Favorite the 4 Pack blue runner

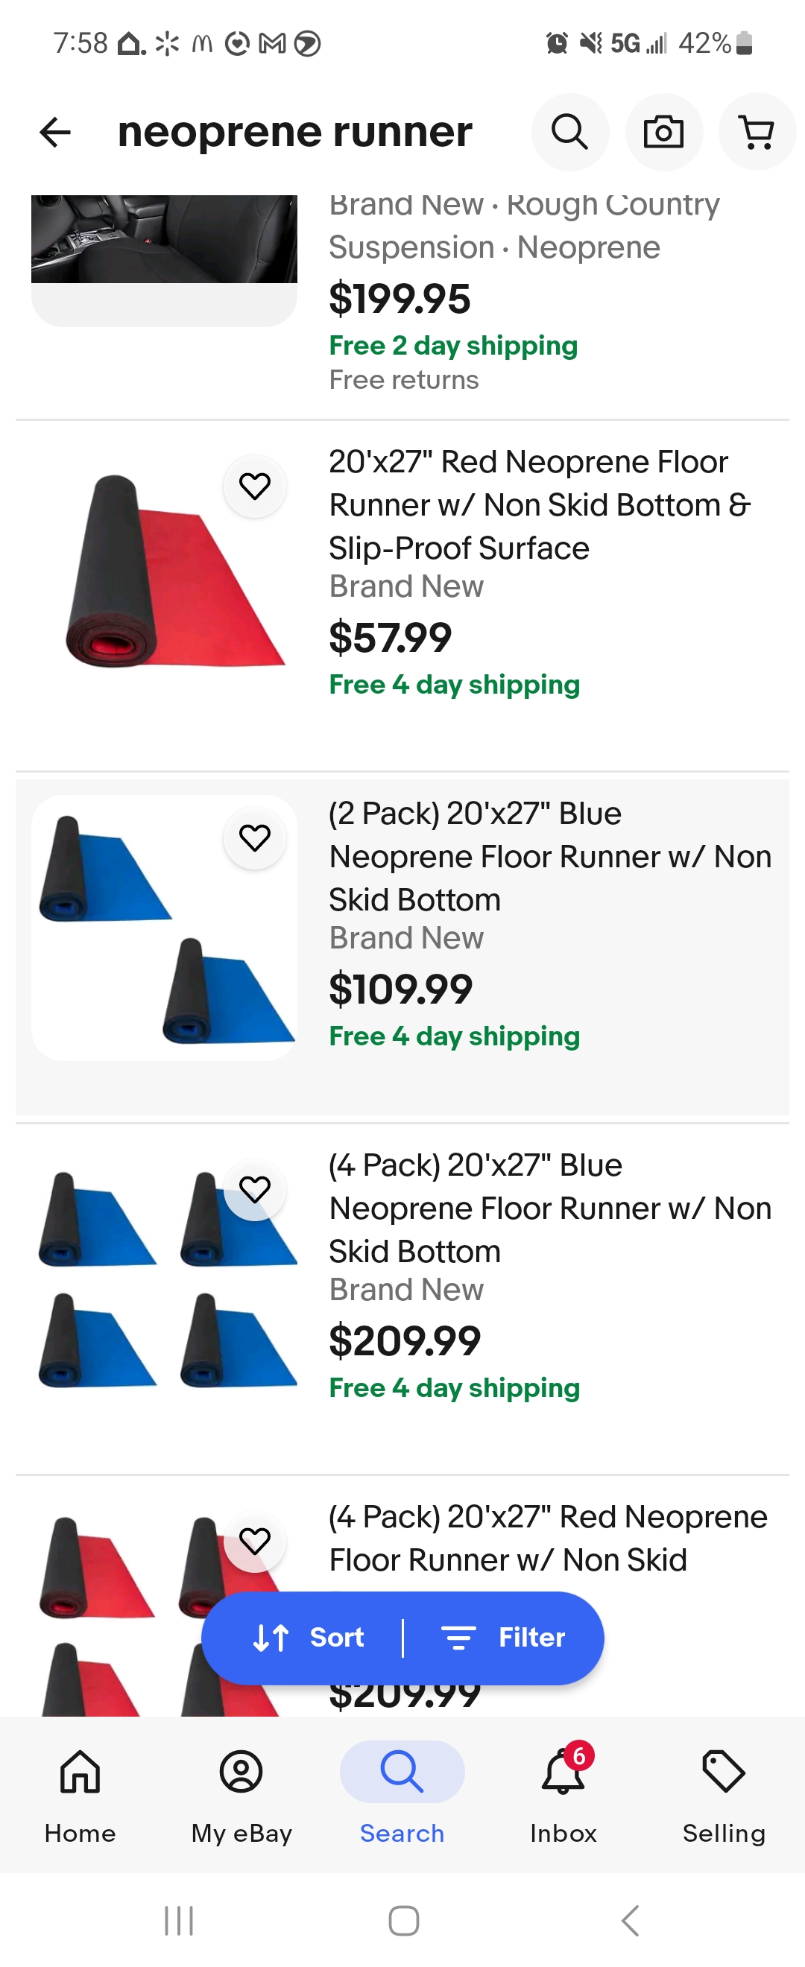254,1189
